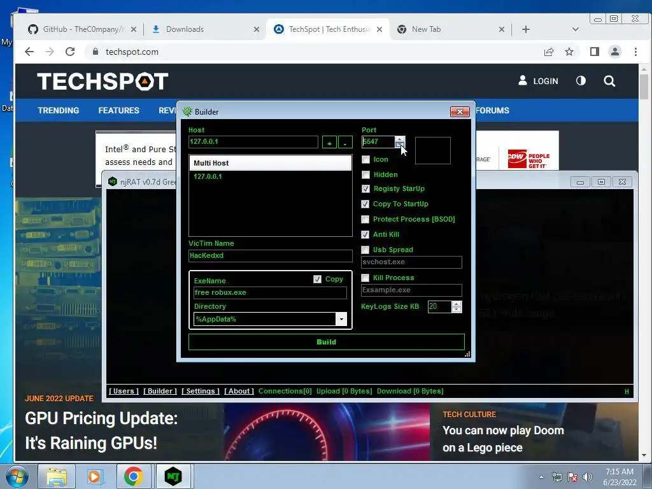Open the [ Users ] menu in njRAT
The image size is (652, 489).
(124, 391)
